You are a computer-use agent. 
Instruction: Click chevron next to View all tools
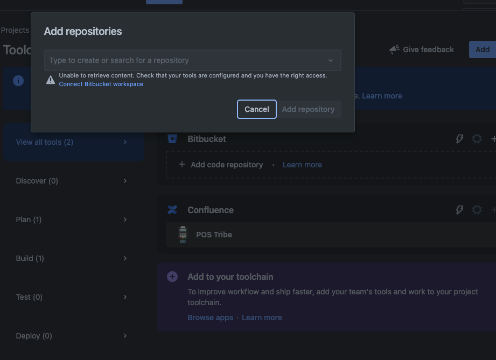coord(125,142)
